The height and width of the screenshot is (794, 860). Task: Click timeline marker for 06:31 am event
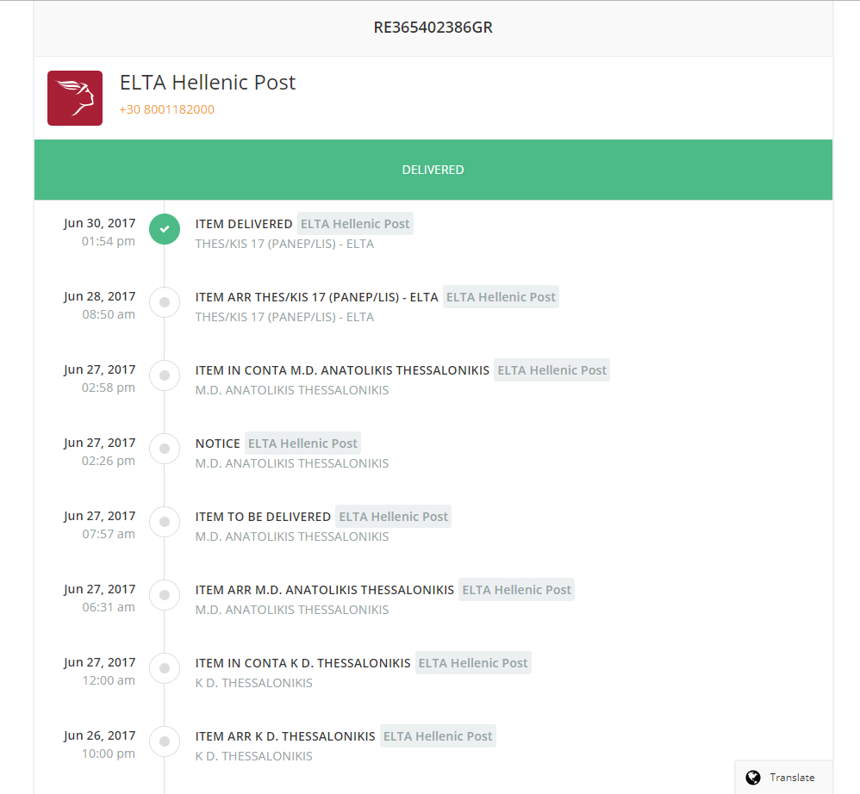(x=164, y=595)
